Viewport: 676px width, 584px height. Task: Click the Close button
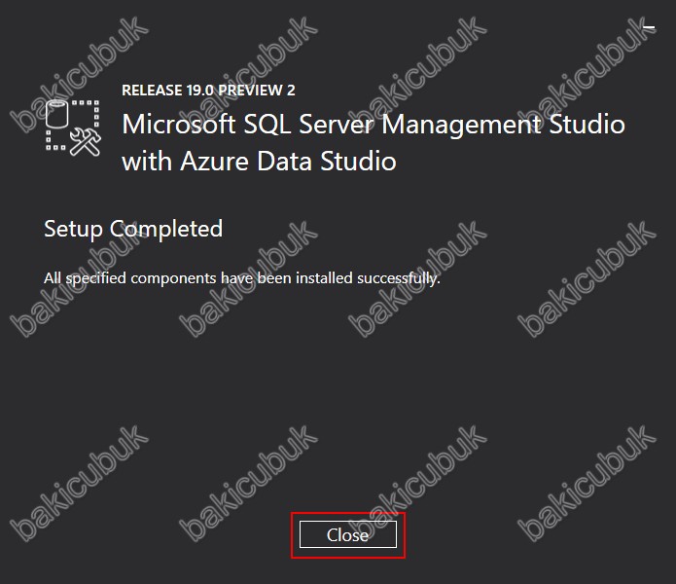347,534
